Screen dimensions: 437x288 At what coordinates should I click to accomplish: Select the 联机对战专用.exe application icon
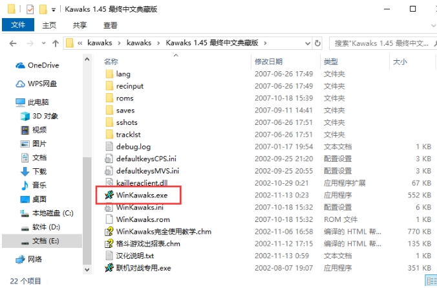tap(109, 268)
